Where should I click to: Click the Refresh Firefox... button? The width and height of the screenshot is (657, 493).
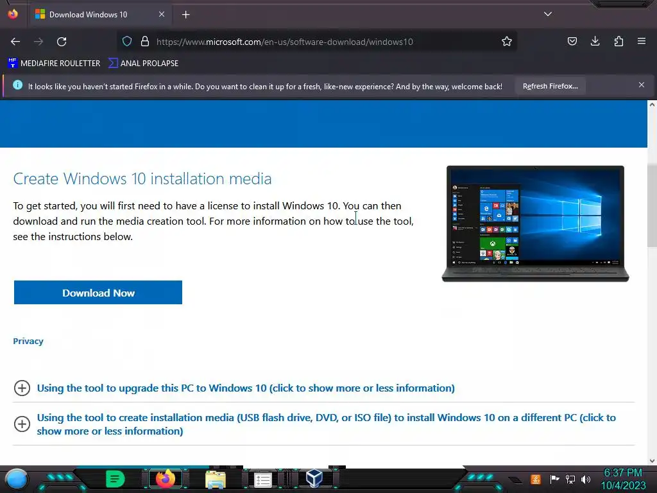point(550,86)
